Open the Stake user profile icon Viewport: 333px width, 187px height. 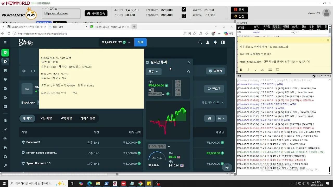208,42
